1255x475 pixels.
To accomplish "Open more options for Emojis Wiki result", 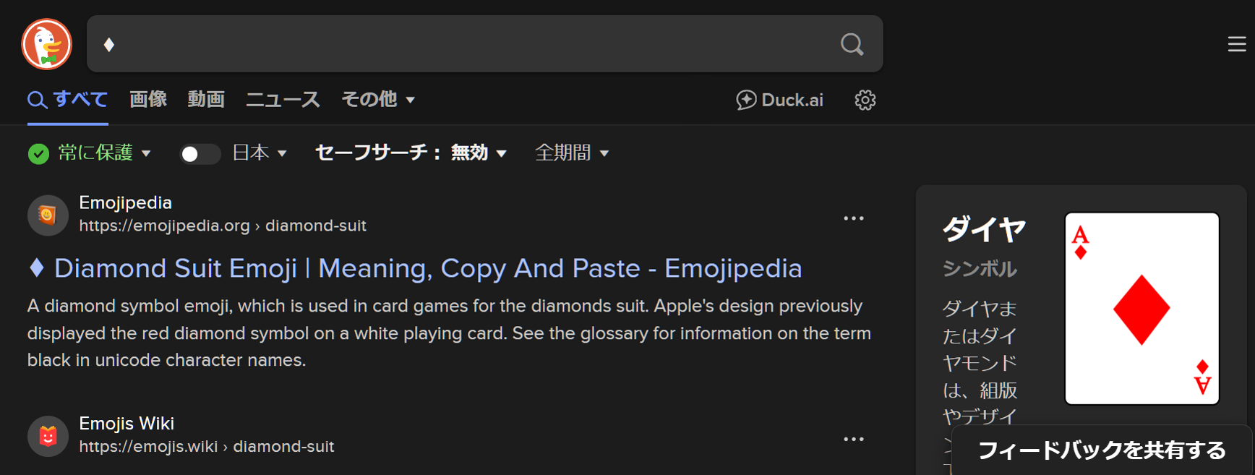I will pos(853,439).
